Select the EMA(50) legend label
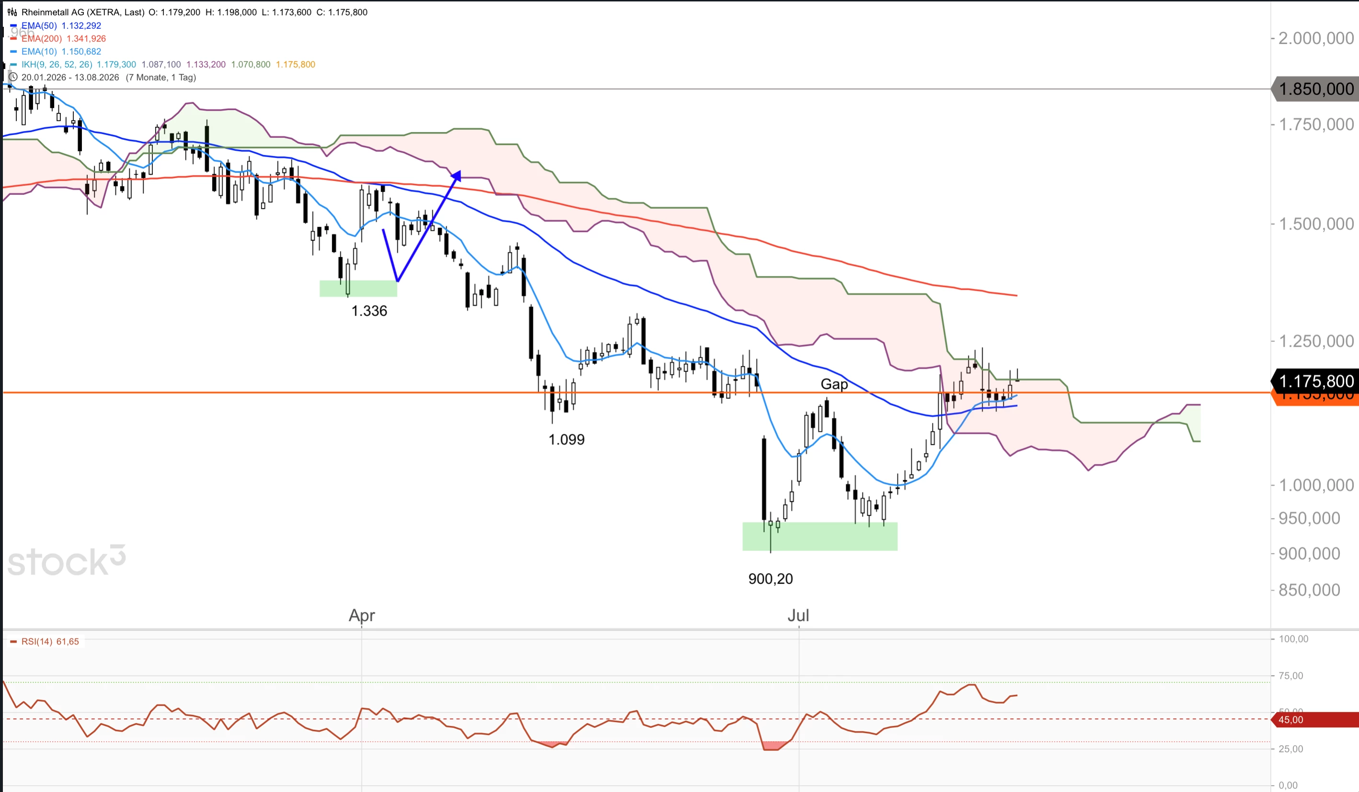This screenshot has width=1359, height=792. coord(39,25)
